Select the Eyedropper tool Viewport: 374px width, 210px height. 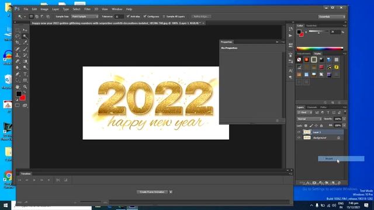pos(25,43)
